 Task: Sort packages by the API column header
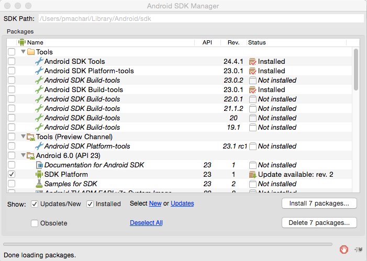click(207, 42)
